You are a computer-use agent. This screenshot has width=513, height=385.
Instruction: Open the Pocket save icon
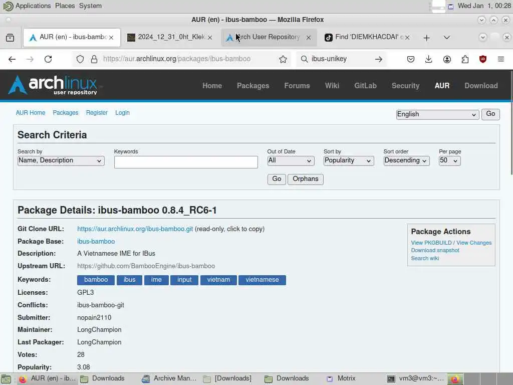(411, 59)
